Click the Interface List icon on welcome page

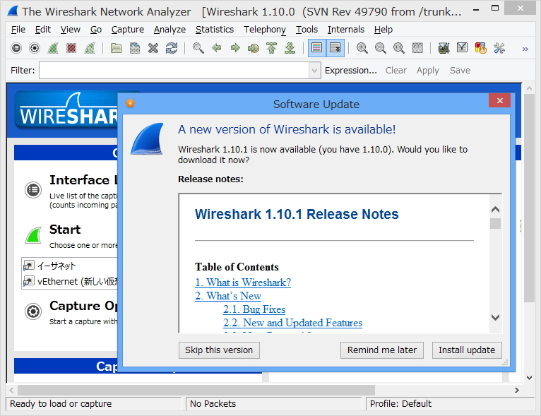click(33, 190)
